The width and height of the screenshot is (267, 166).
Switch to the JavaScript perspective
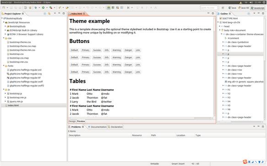tap(258, 8)
